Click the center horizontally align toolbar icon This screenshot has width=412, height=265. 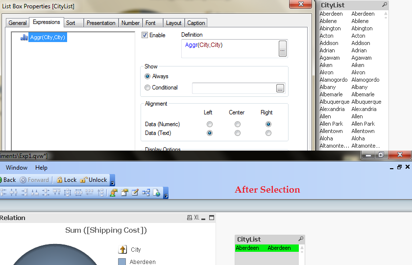[14, 193]
